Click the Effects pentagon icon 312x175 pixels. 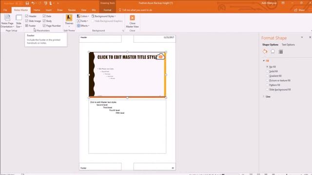(x=273, y=52)
